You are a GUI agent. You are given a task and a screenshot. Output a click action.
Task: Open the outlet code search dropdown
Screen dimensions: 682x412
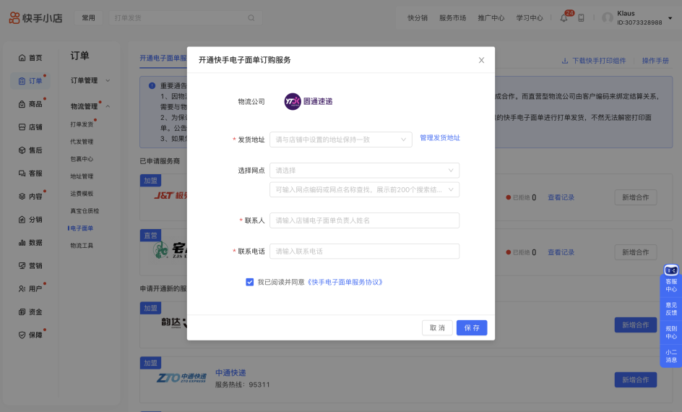pos(364,189)
